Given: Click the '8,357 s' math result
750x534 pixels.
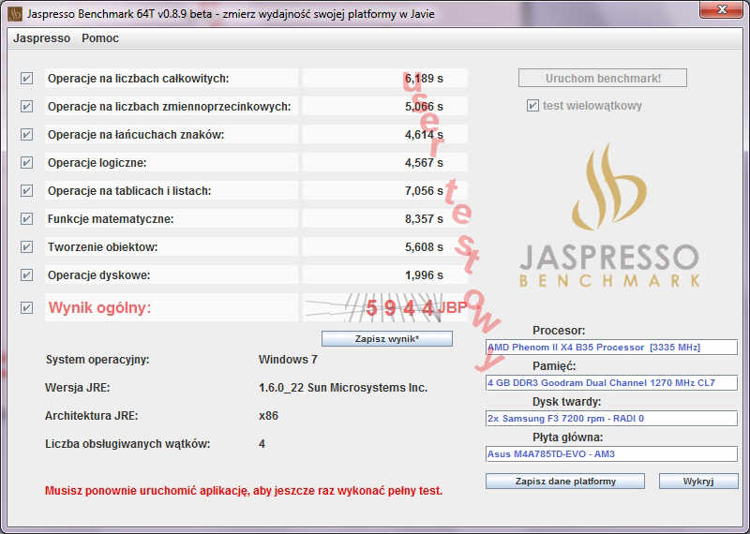Looking at the screenshot, I should click(424, 218).
